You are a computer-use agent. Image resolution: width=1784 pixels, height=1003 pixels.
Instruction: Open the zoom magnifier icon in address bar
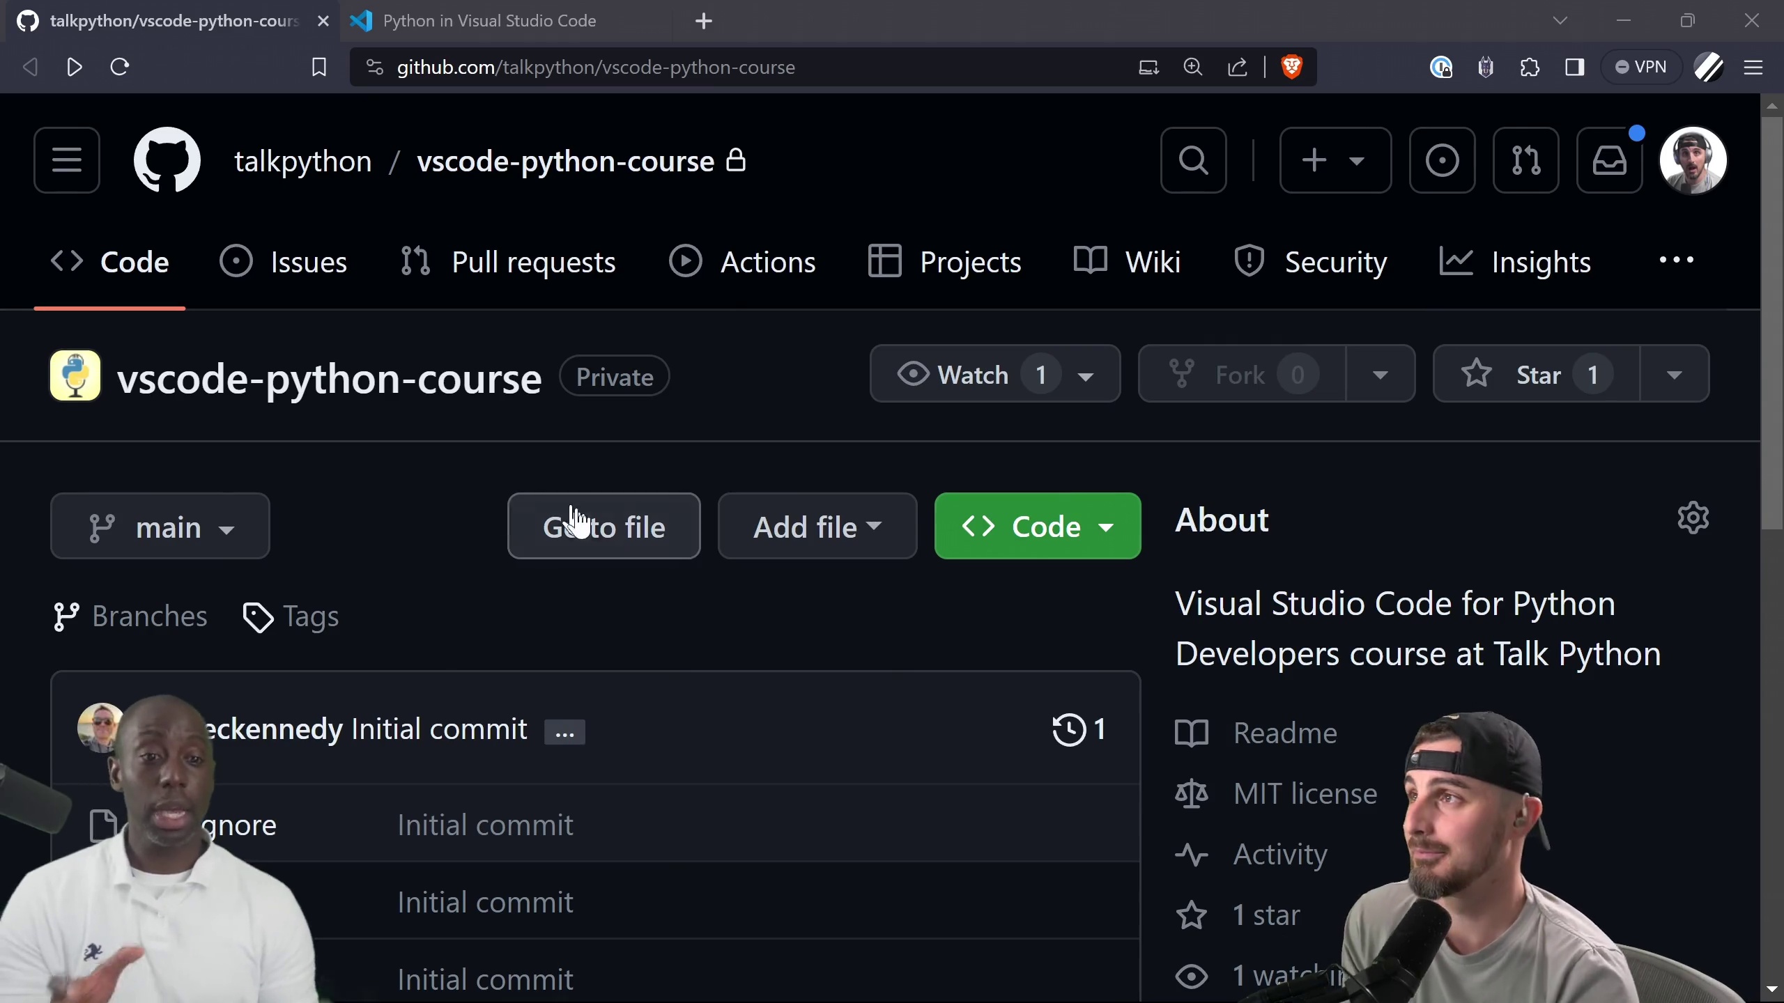click(1193, 67)
